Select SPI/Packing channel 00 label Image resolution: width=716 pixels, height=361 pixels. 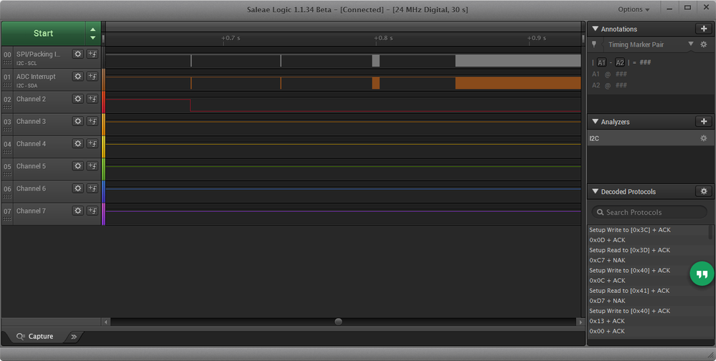38,54
